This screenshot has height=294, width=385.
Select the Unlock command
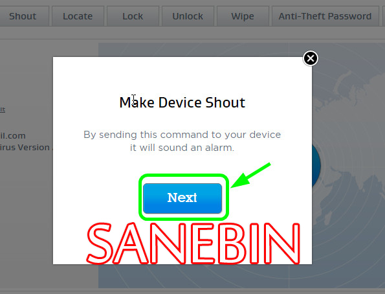click(188, 16)
